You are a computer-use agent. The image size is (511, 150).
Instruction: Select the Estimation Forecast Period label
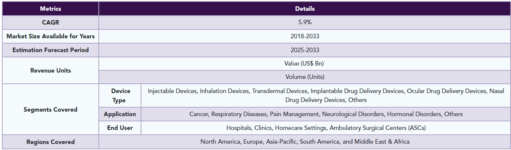(51, 50)
